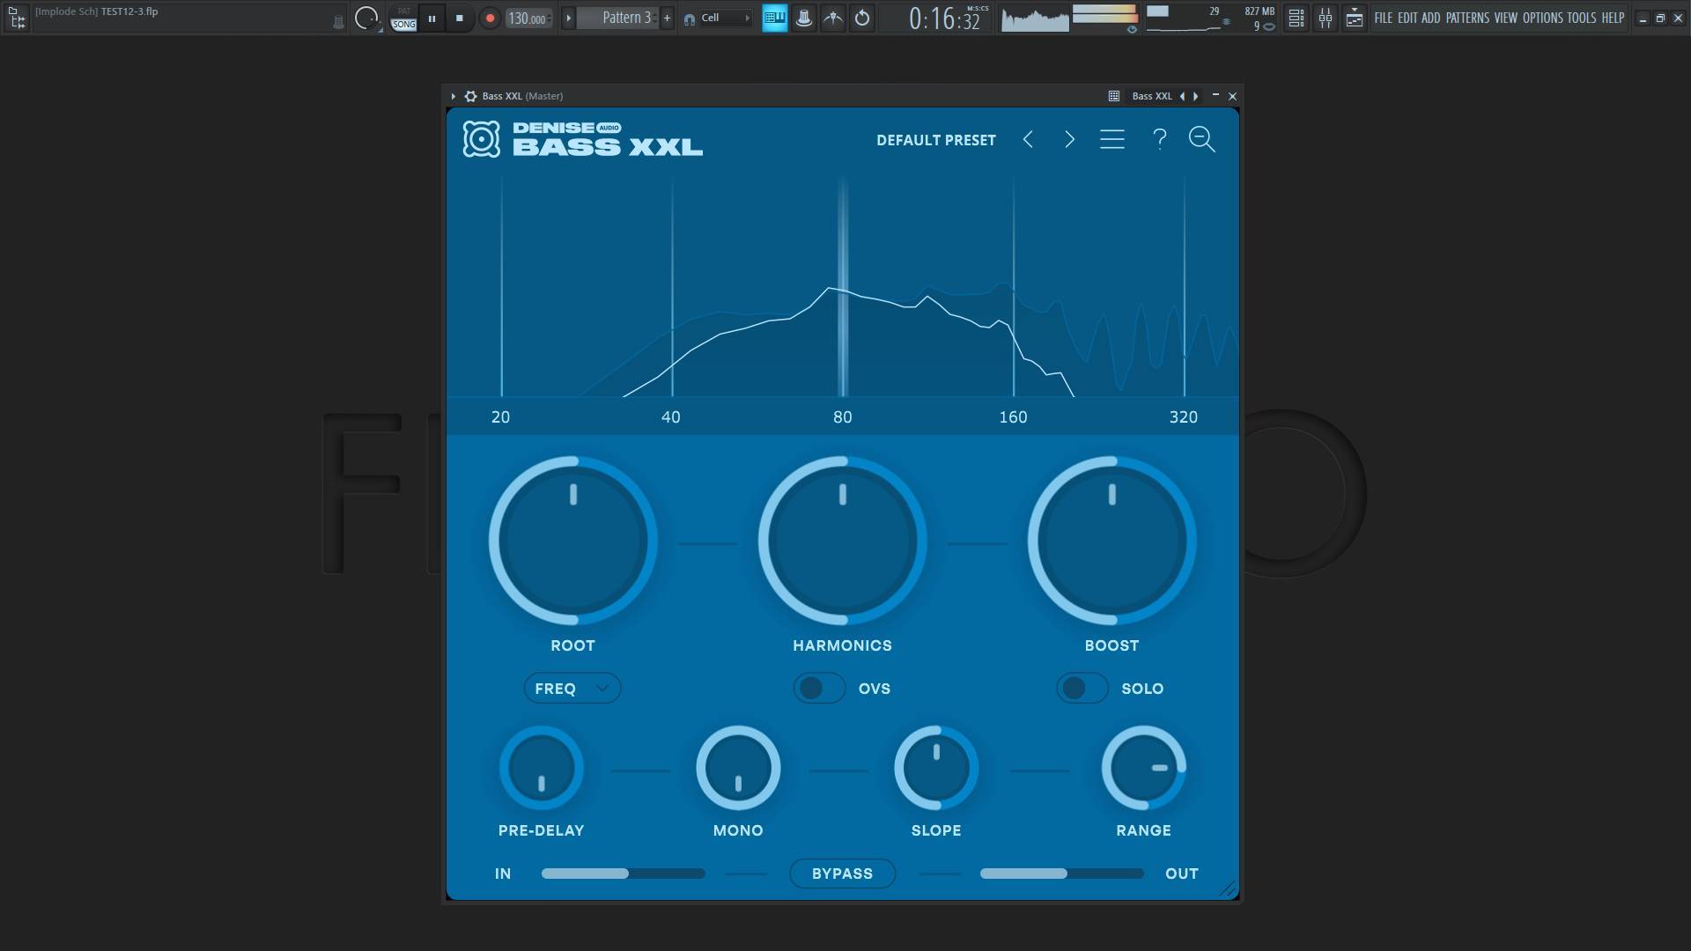The image size is (1691, 951).
Task: Click the RANGE knob
Action: coord(1144,768)
